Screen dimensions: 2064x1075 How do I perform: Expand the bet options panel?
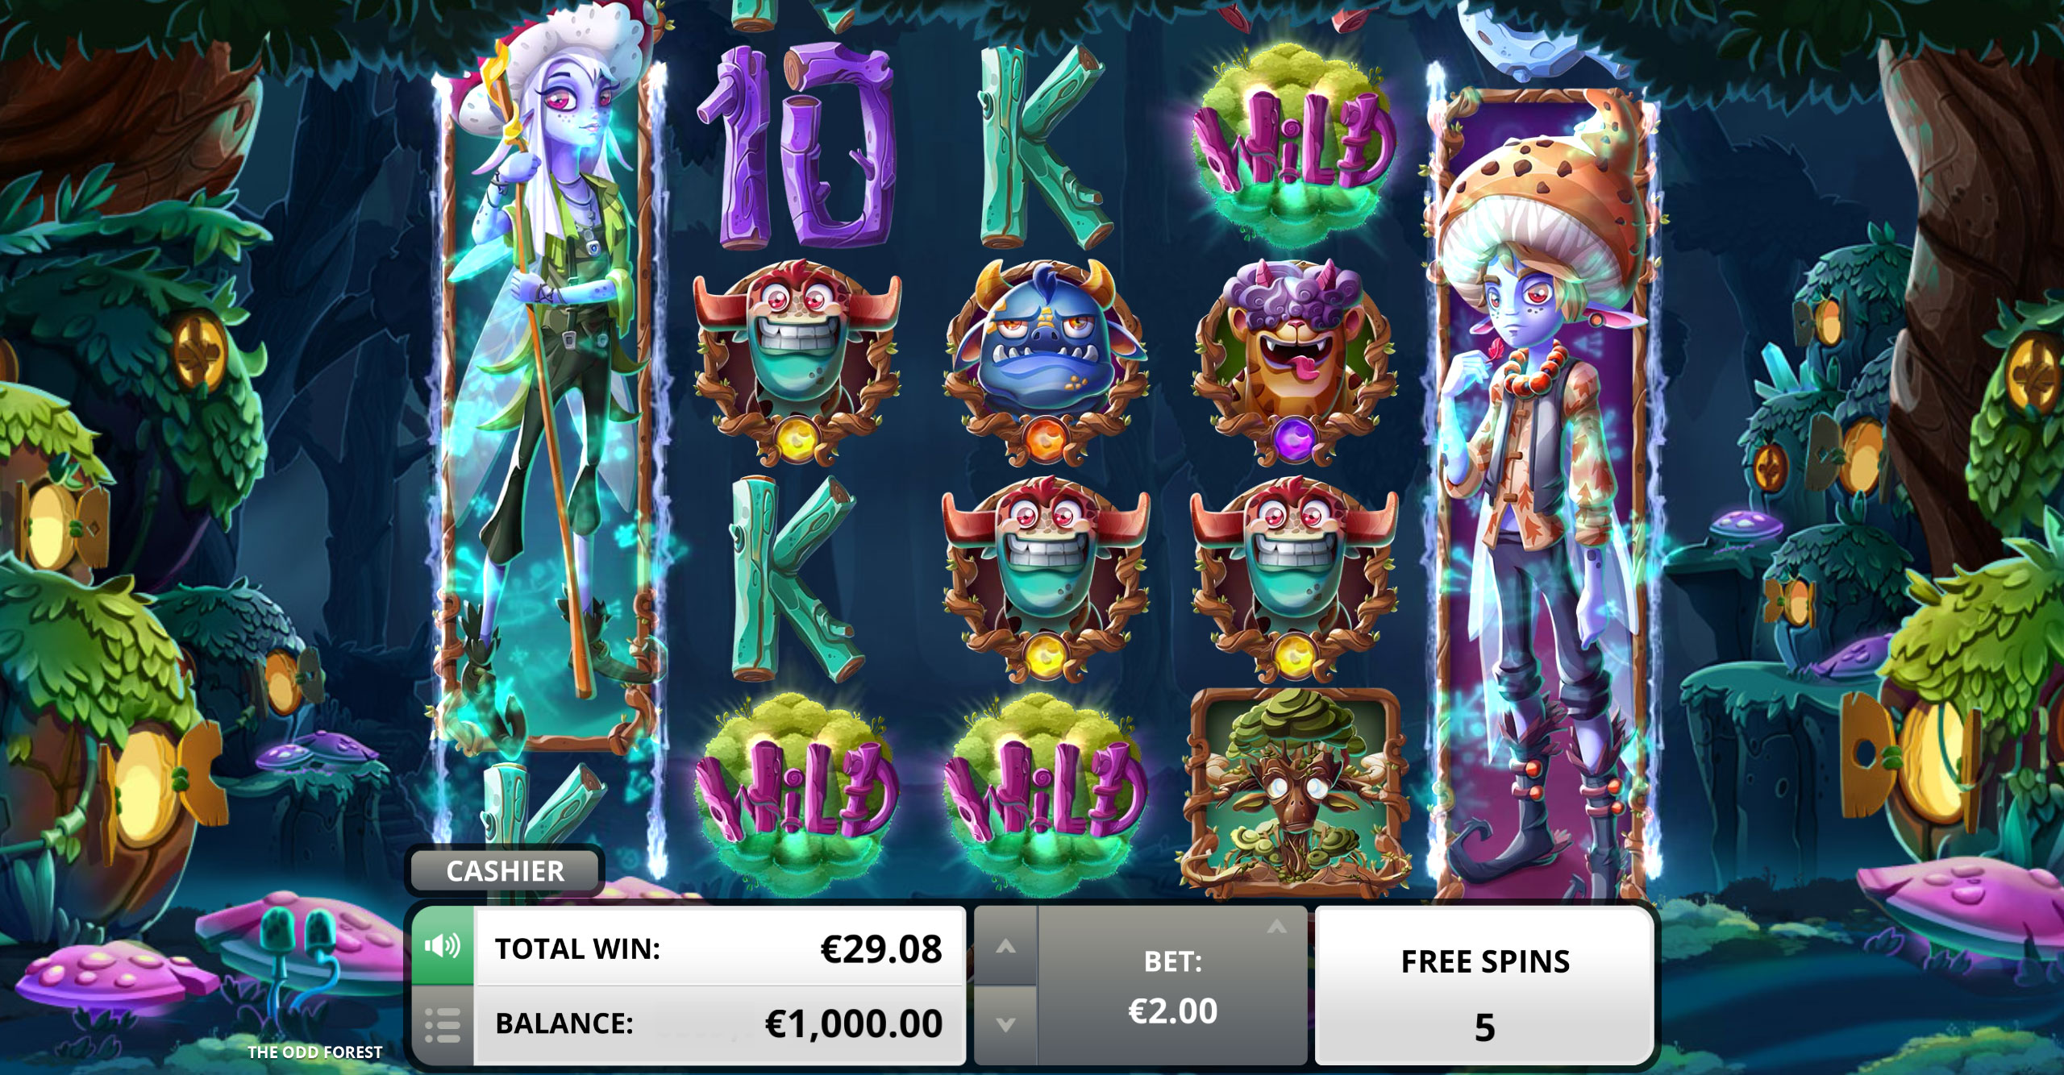1276,928
